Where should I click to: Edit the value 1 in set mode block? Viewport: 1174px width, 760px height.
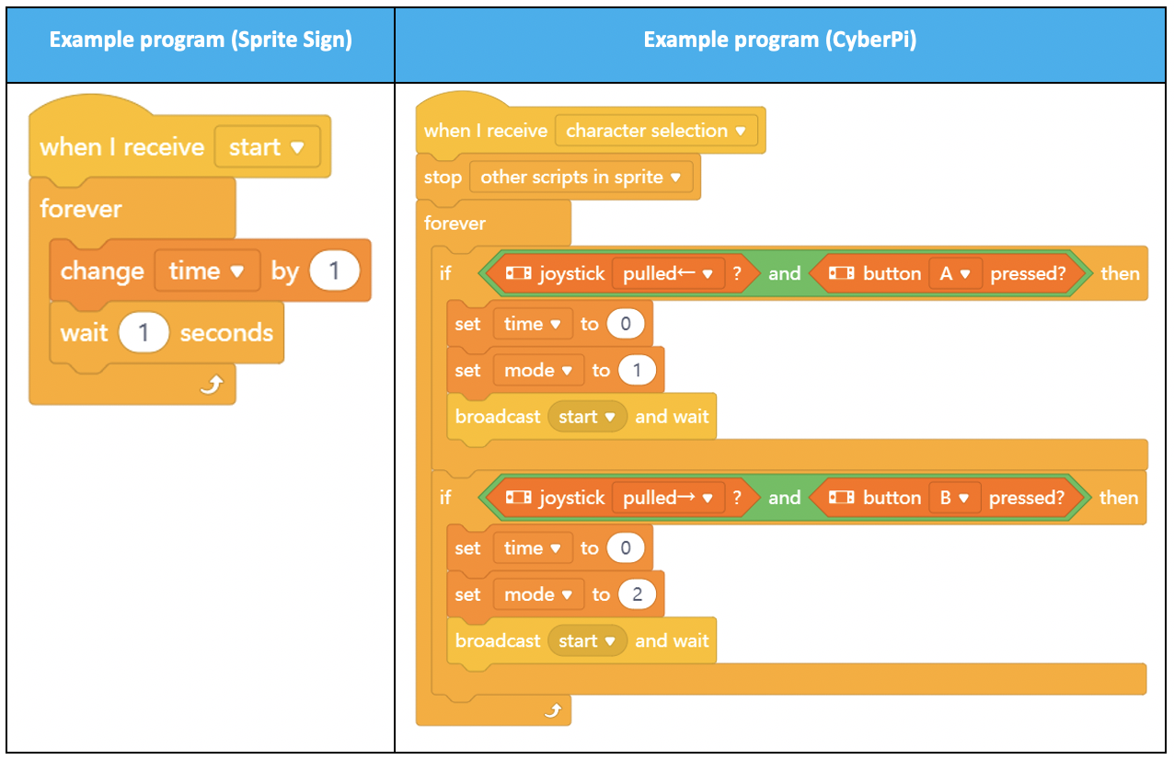(637, 370)
